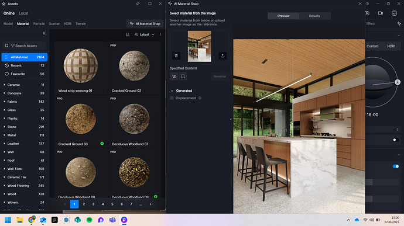Toggle the white switch in right panel

395,140
